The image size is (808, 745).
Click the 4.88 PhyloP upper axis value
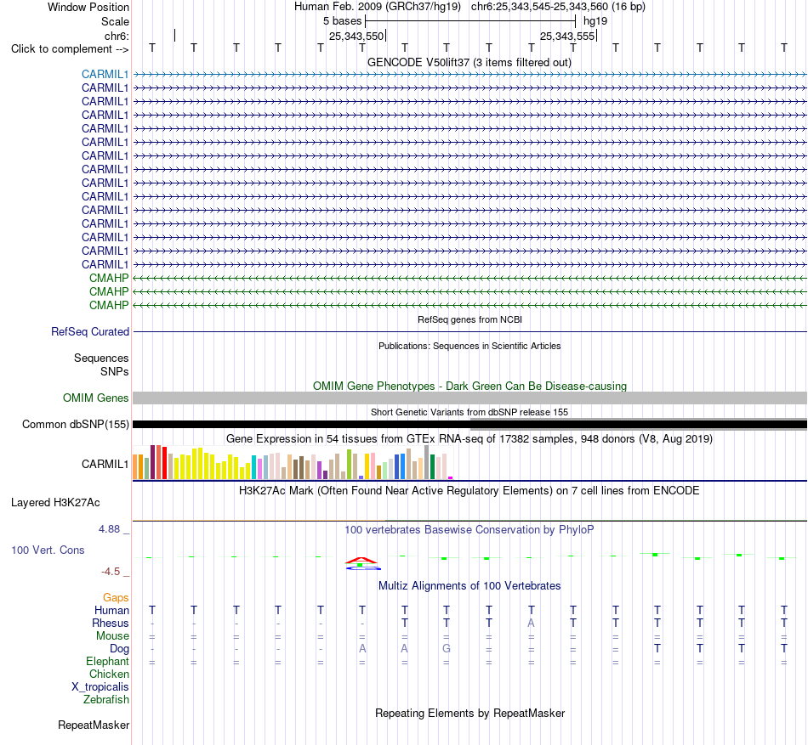click(109, 529)
